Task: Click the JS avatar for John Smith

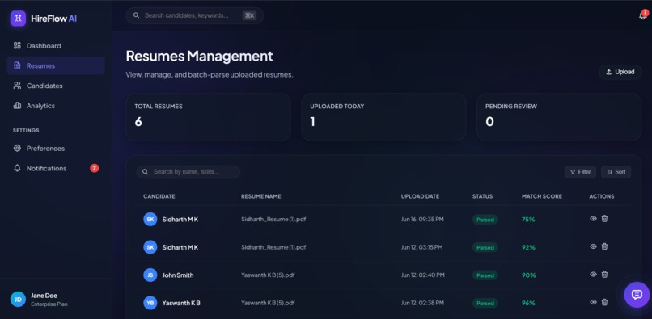Action: point(150,275)
